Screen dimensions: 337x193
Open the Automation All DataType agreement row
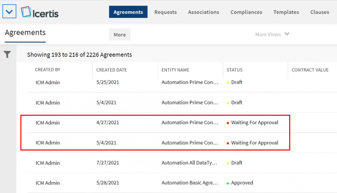(x=190, y=163)
